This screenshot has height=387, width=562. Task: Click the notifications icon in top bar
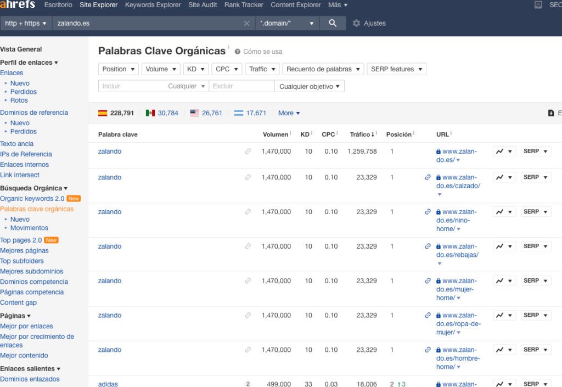tap(538, 4)
